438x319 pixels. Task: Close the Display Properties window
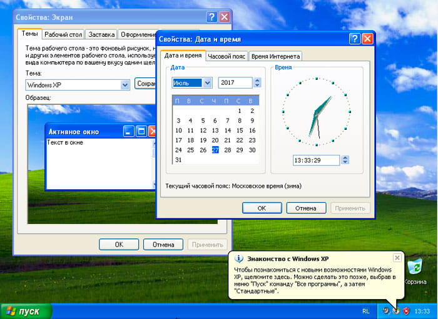224,17
